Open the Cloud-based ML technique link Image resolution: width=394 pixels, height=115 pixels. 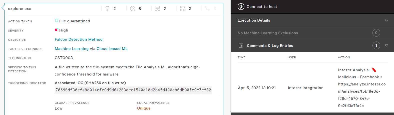112,49
